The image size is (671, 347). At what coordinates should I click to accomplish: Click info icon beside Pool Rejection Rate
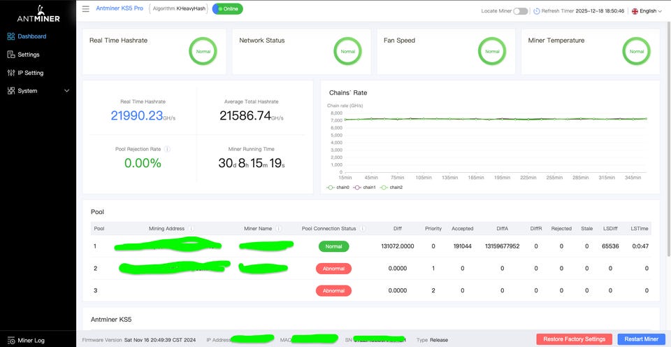(167, 149)
